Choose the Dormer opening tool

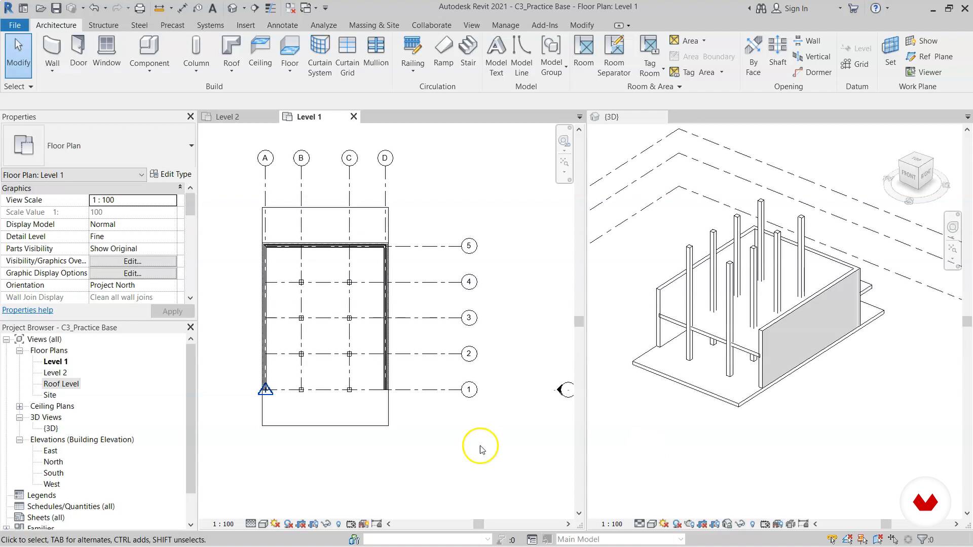(812, 72)
